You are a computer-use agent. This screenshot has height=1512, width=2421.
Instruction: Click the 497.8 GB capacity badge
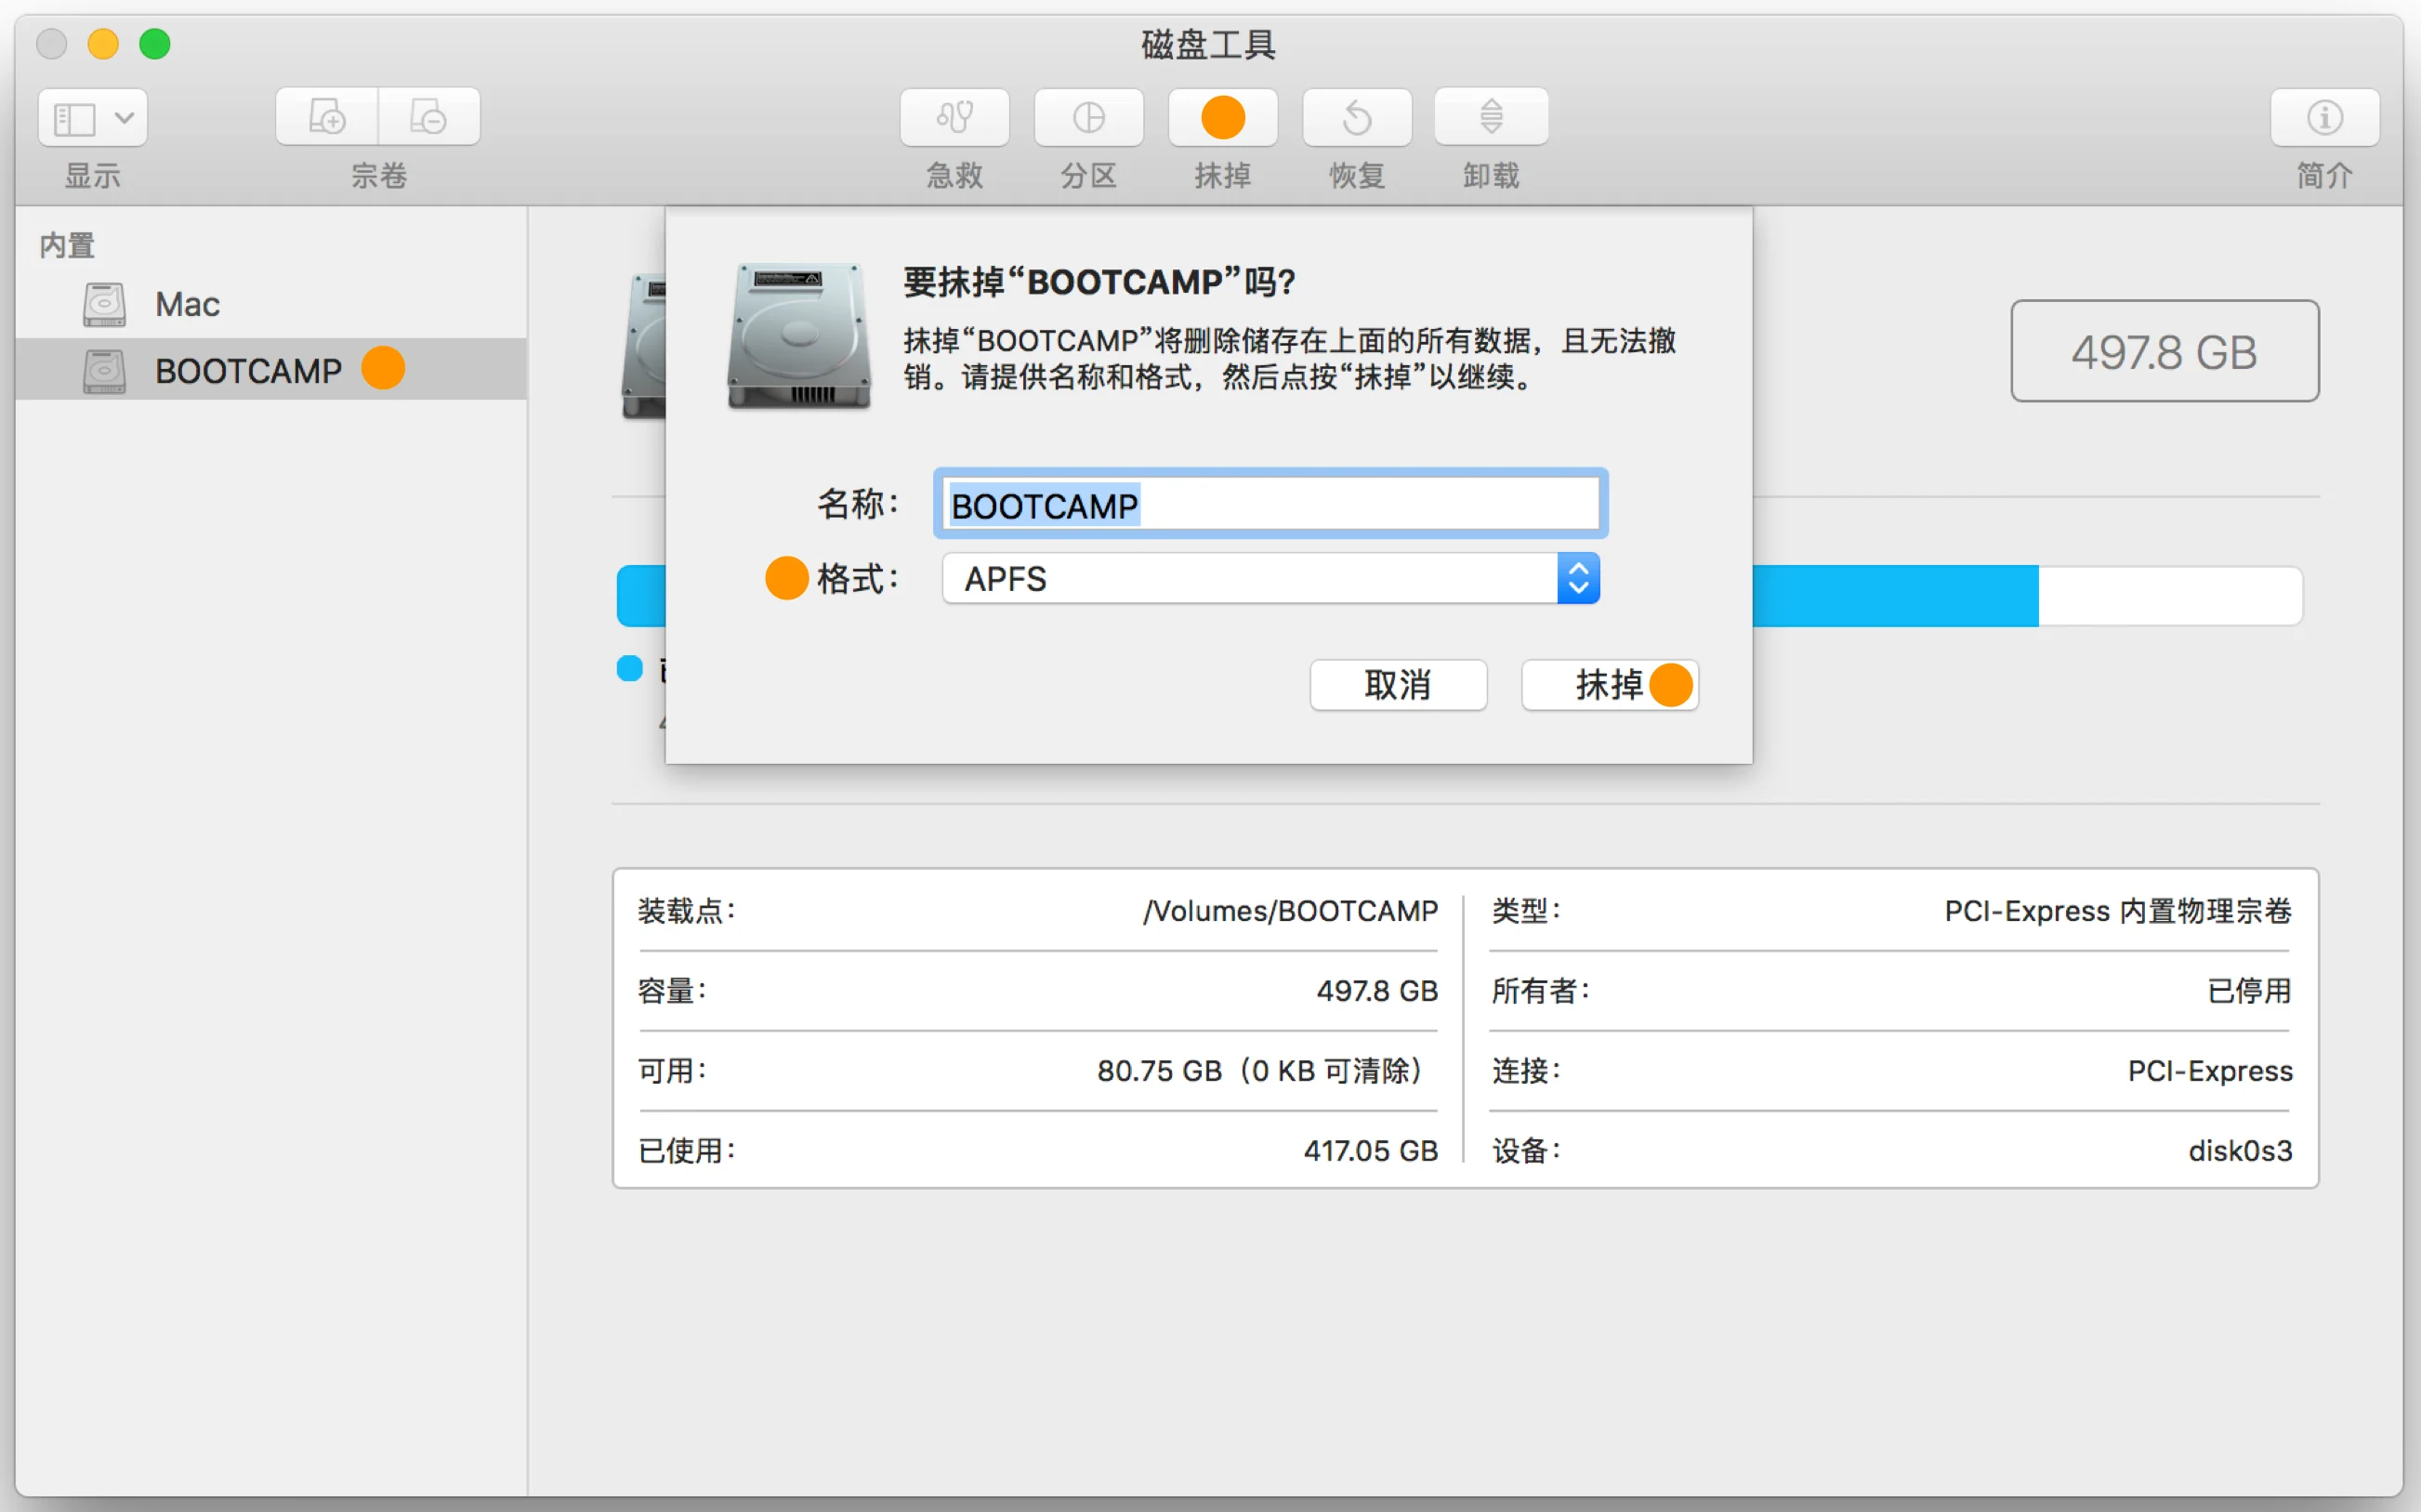[2163, 351]
